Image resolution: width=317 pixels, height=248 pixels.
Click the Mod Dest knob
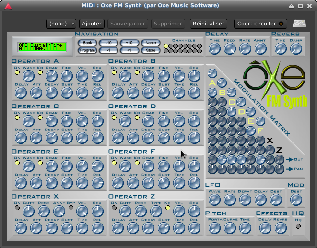click(296, 200)
